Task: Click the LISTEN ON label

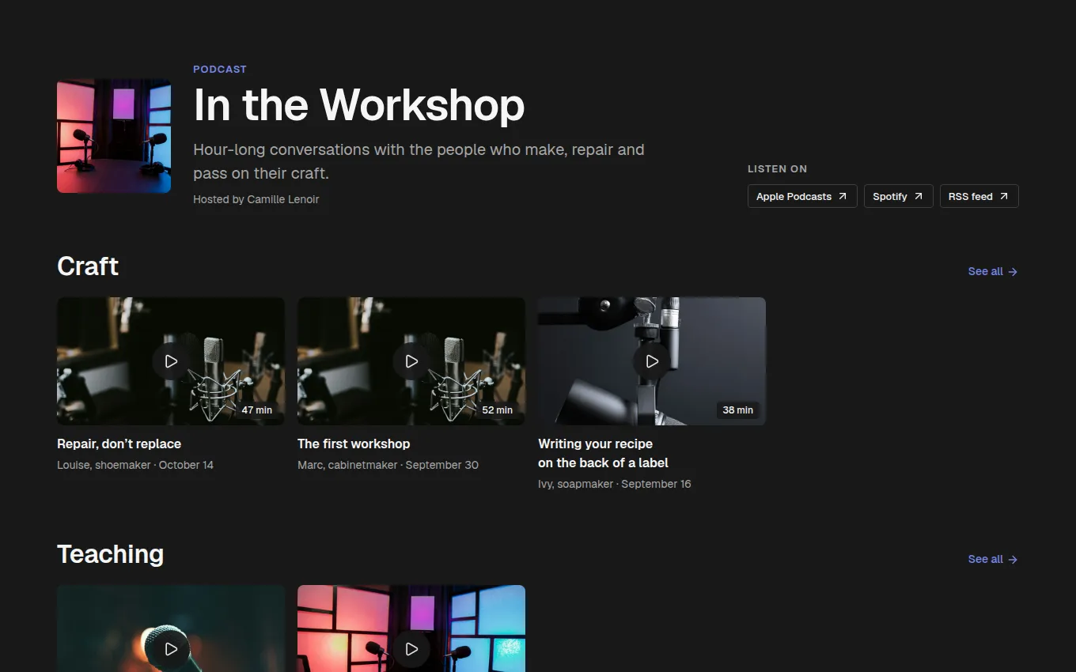Action: click(778, 168)
